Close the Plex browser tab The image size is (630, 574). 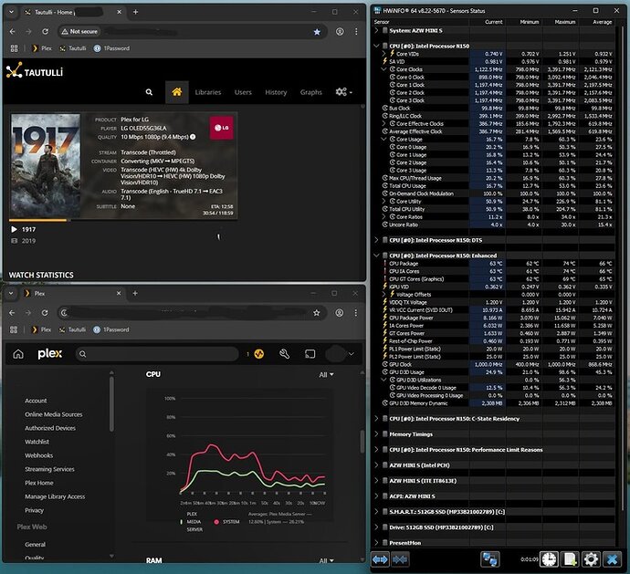[119, 293]
